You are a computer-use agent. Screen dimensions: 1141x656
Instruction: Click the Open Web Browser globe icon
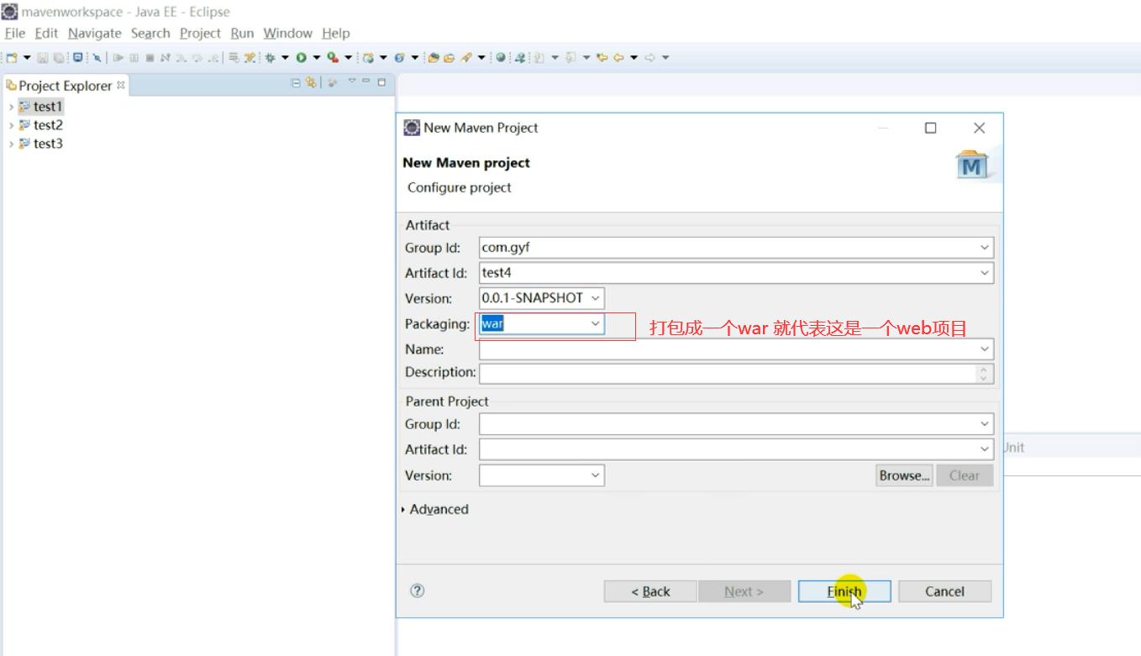click(501, 58)
